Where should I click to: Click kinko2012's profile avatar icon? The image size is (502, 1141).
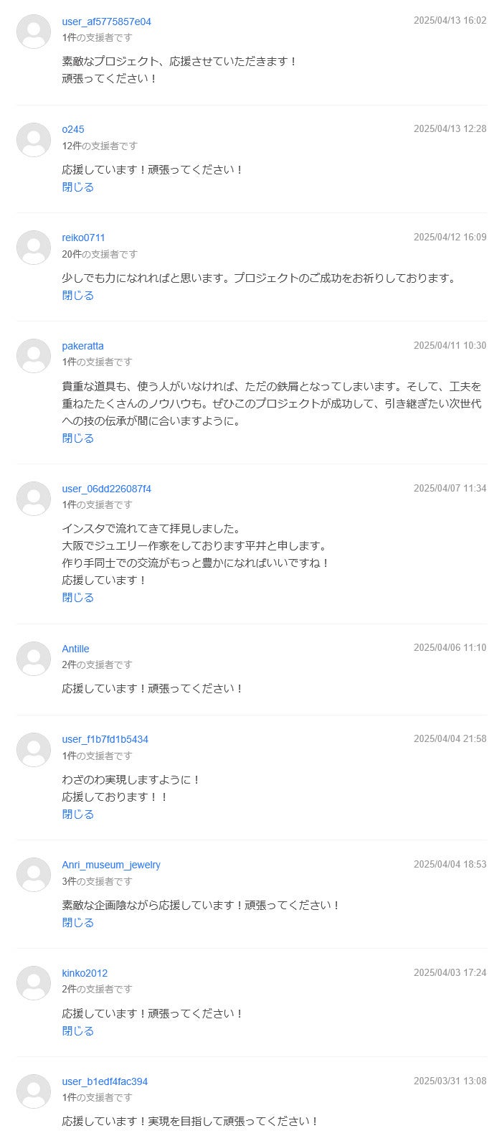coord(34,983)
